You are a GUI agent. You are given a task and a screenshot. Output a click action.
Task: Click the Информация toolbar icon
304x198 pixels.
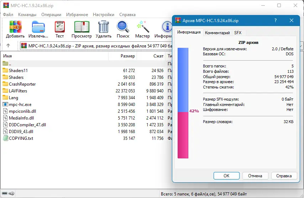[x=167, y=27]
